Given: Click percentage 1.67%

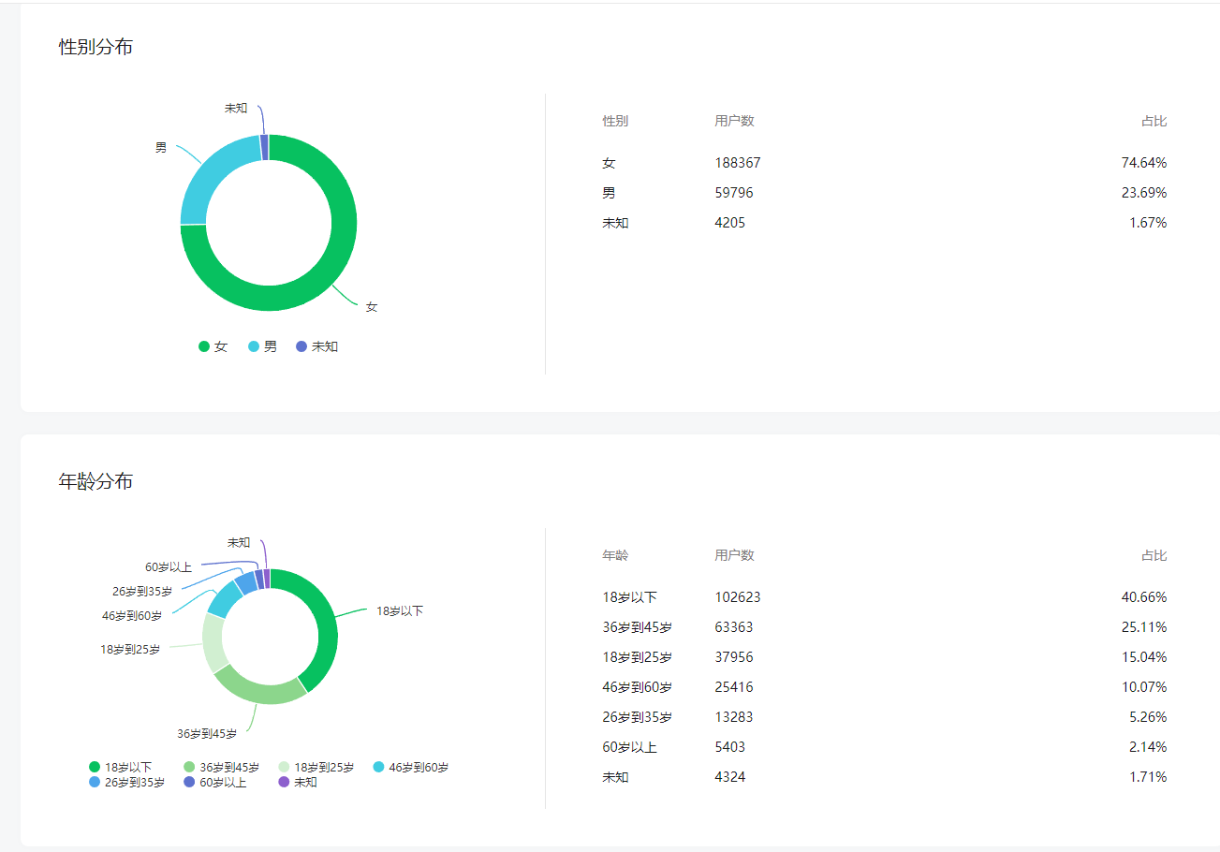Looking at the screenshot, I should 1148,223.
